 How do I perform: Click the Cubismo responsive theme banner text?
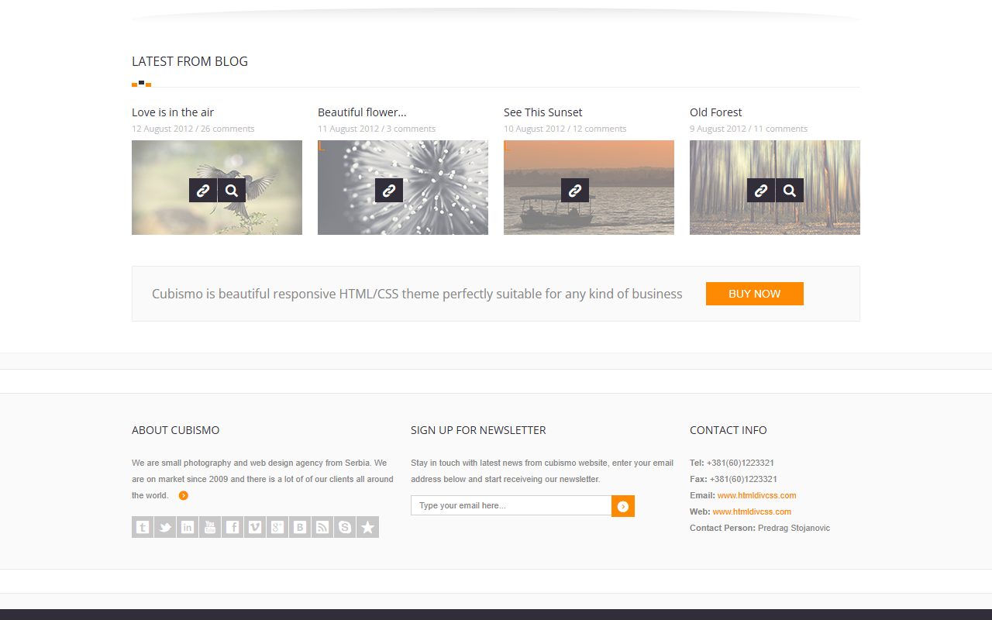pos(417,294)
